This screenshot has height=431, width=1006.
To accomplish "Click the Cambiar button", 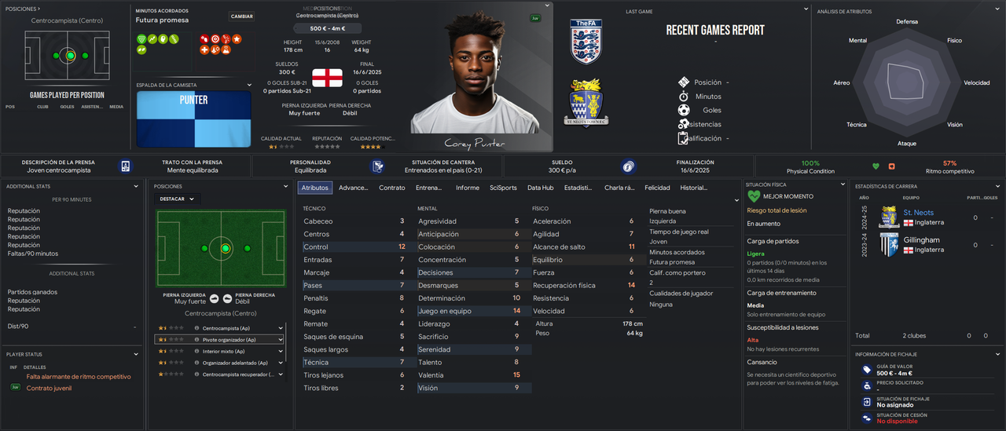I will [242, 16].
